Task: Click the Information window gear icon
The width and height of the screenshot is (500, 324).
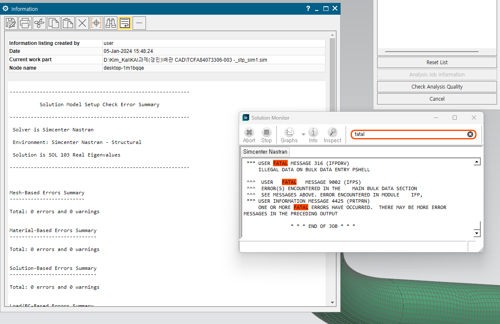Action: click(x=5, y=9)
